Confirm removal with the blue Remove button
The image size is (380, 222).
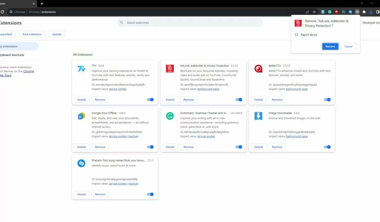pos(330,46)
